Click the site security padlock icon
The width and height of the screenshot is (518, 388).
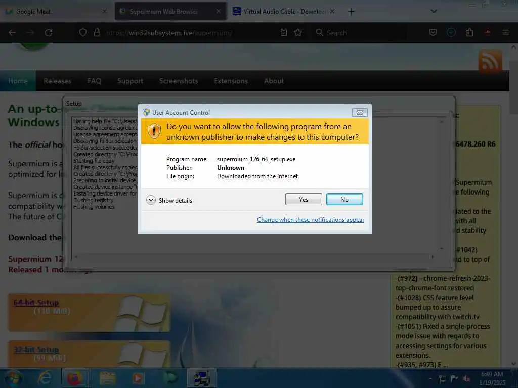tap(97, 33)
